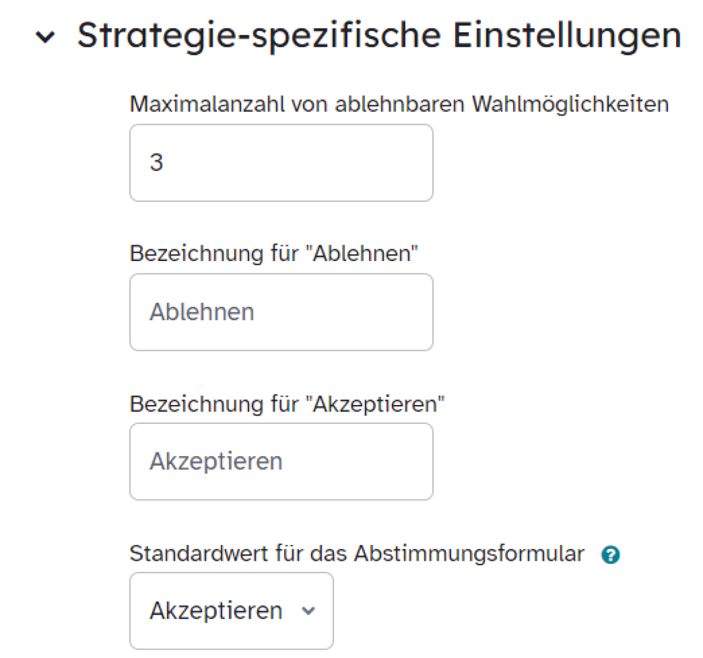Viewport: 703px width, 658px height.
Task: Click the Strategie-spezifische Einstellungen heading
Action: click(x=379, y=36)
